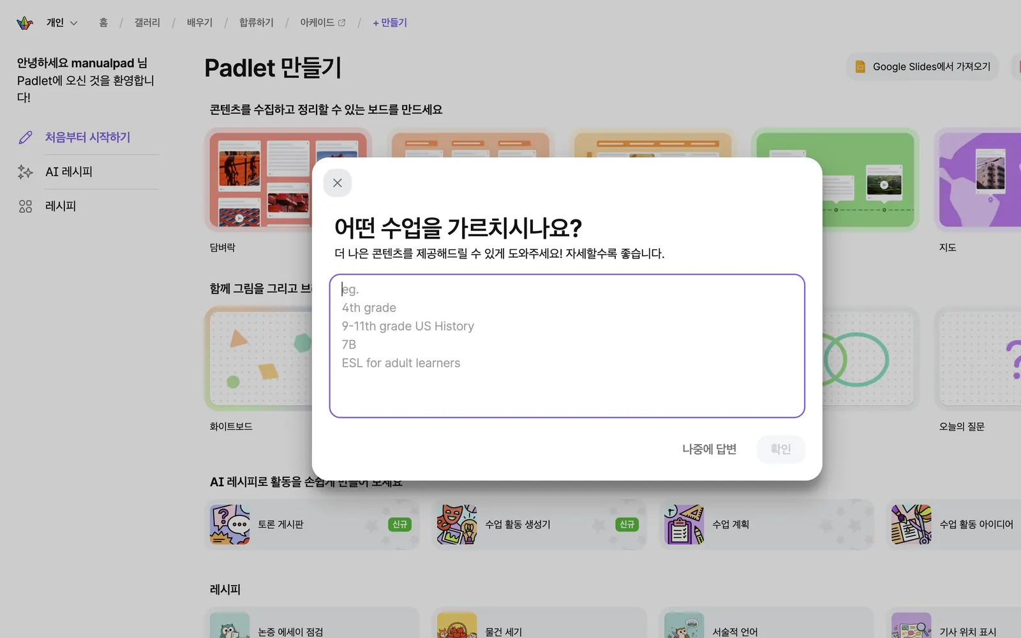Select 처음부터 시작하기 in sidebar
This screenshot has height=638, width=1021.
point(87,137)
